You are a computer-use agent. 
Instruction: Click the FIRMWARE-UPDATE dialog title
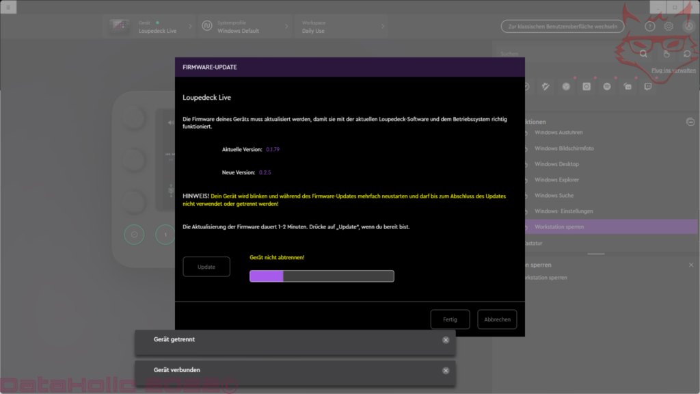[210, 67]
